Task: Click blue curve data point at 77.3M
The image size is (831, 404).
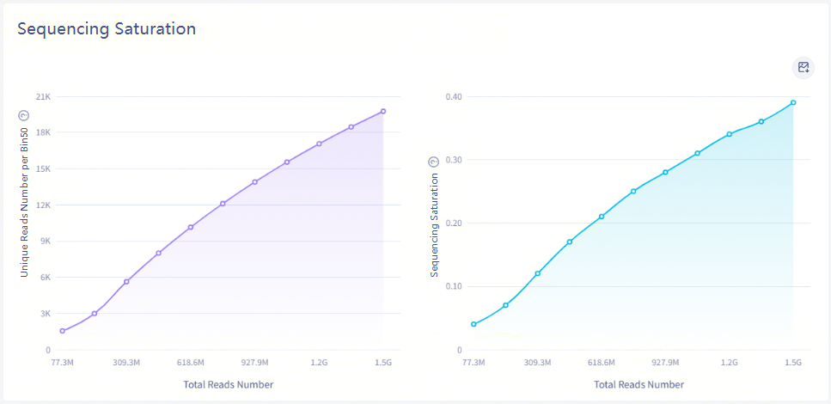Action: [474, 324]
